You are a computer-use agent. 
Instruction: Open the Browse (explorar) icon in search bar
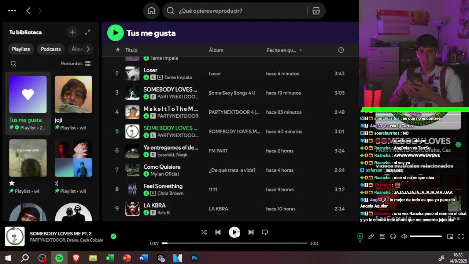click(x=316, y=11)
